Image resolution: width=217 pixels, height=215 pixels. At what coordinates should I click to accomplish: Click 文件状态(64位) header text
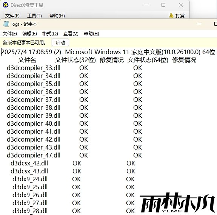tap(148, 60)
